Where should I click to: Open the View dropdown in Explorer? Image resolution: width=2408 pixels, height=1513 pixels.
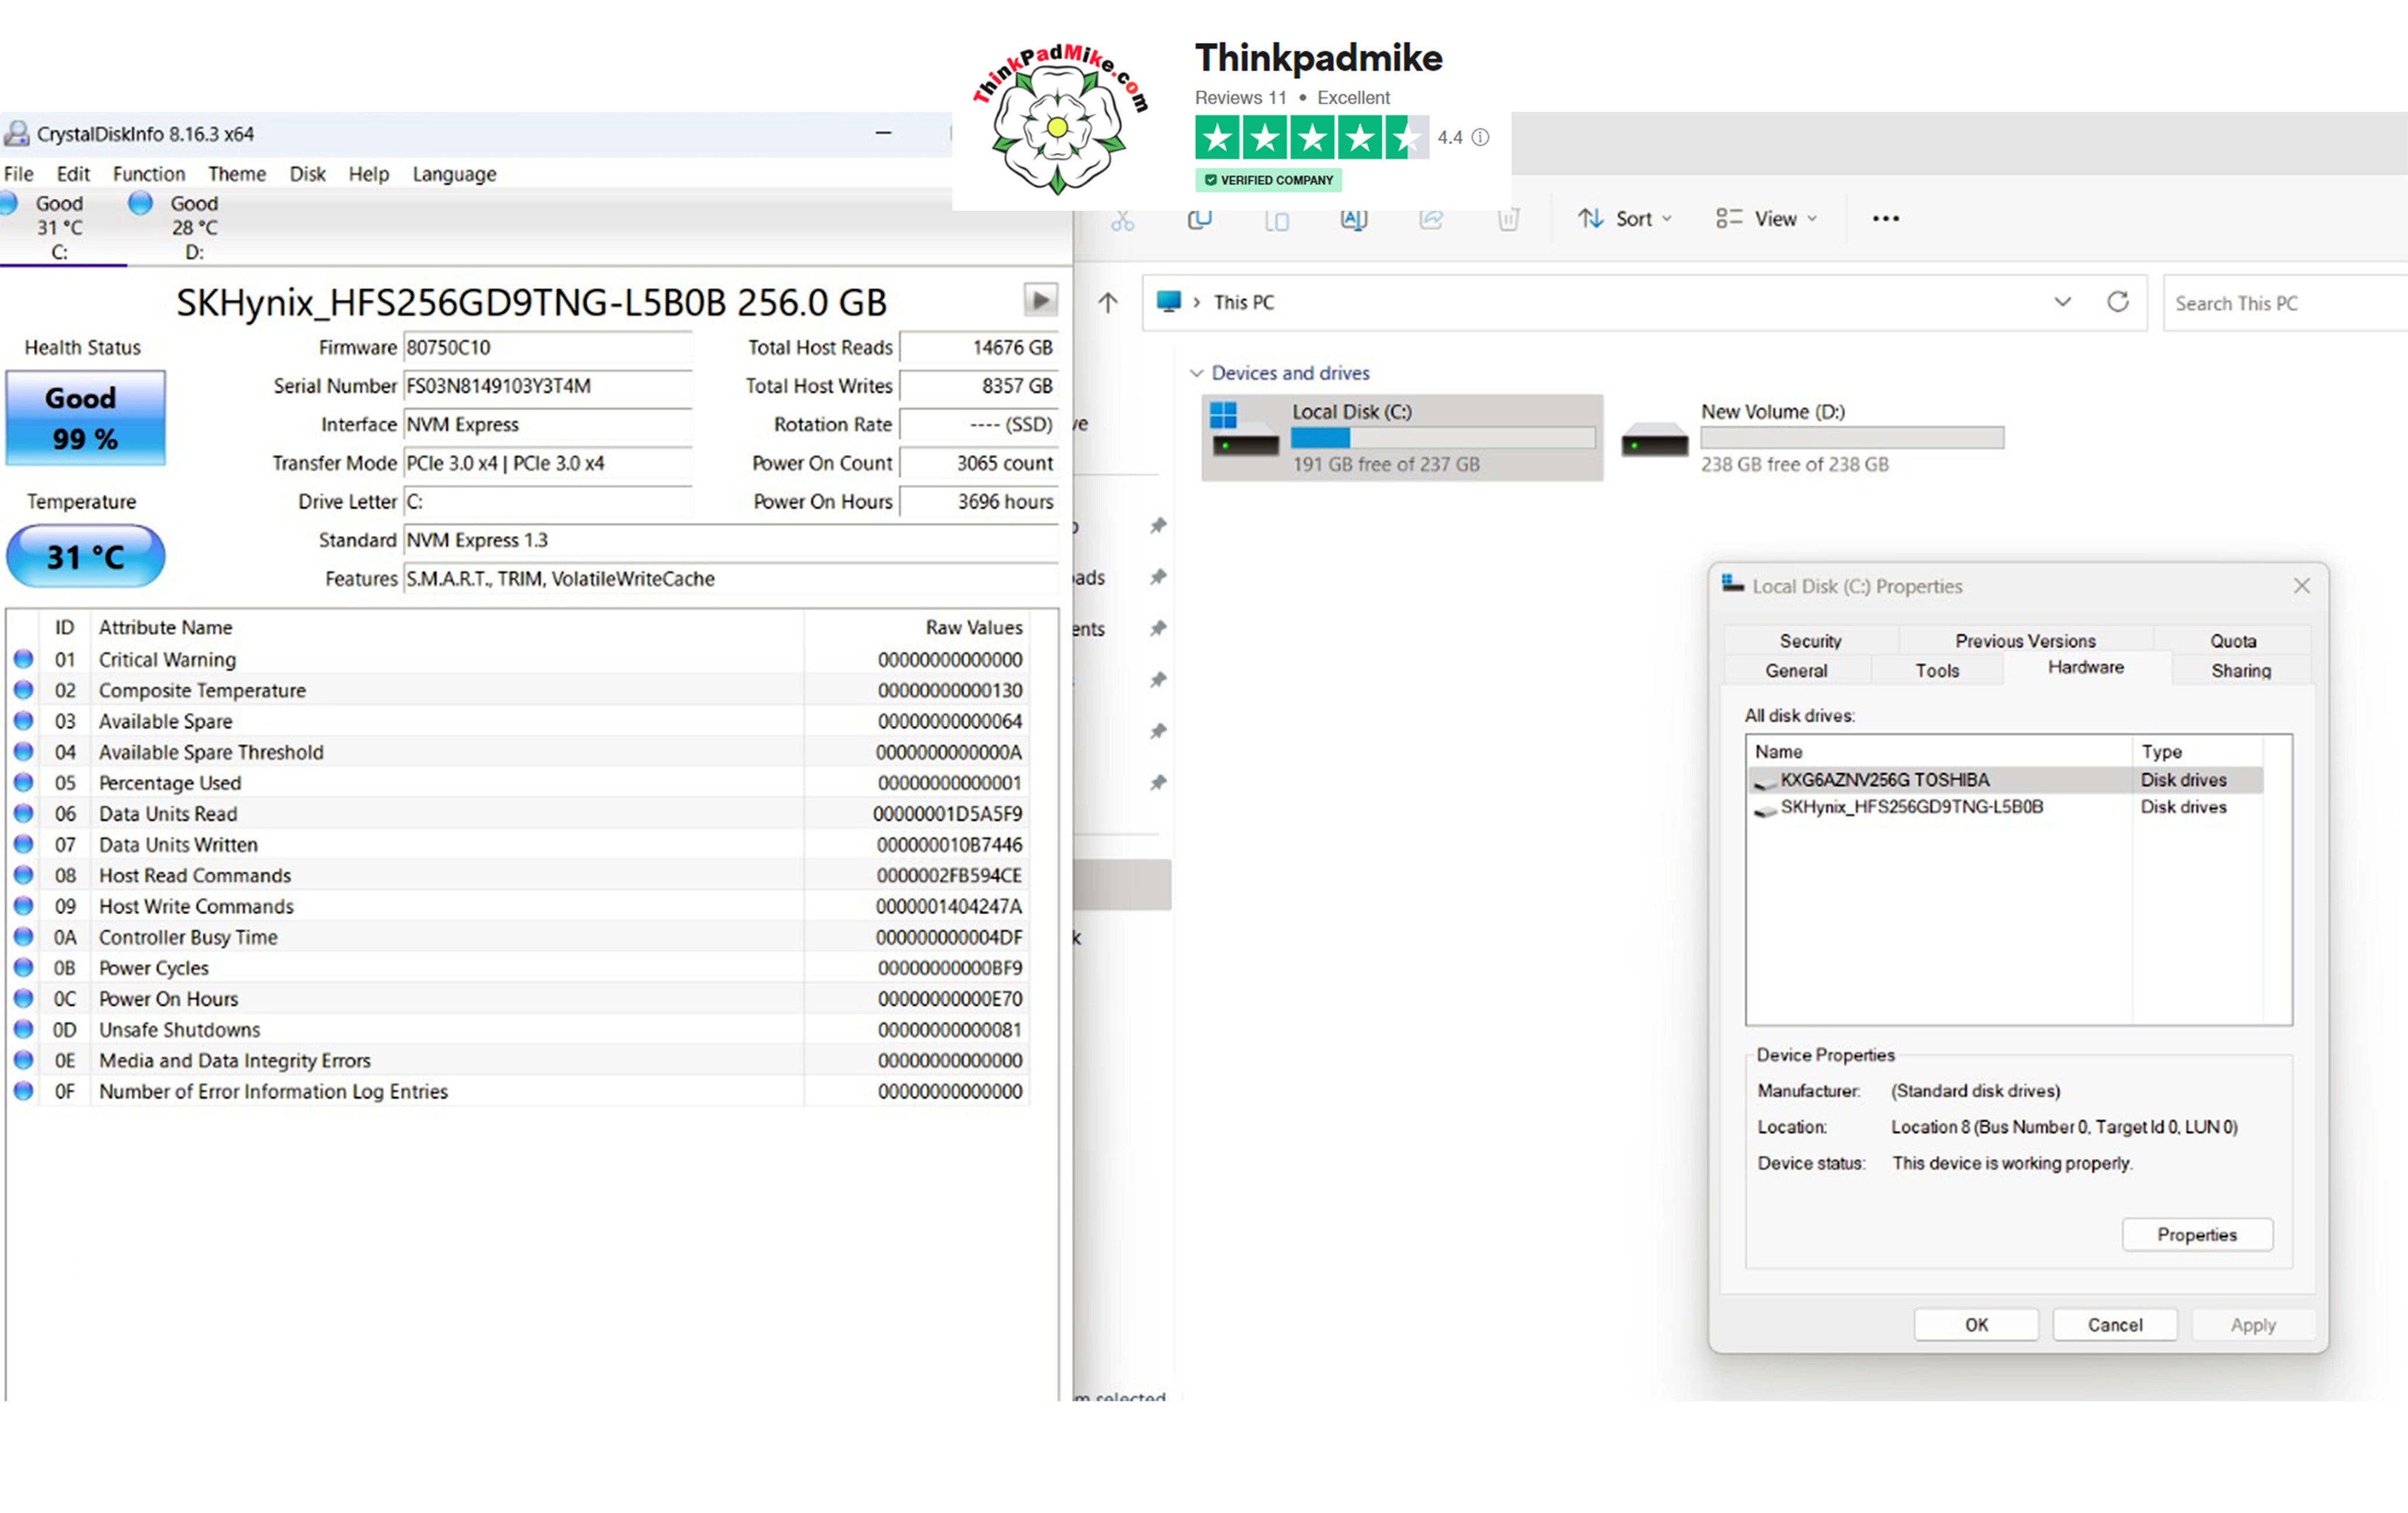coord(1766,218)
